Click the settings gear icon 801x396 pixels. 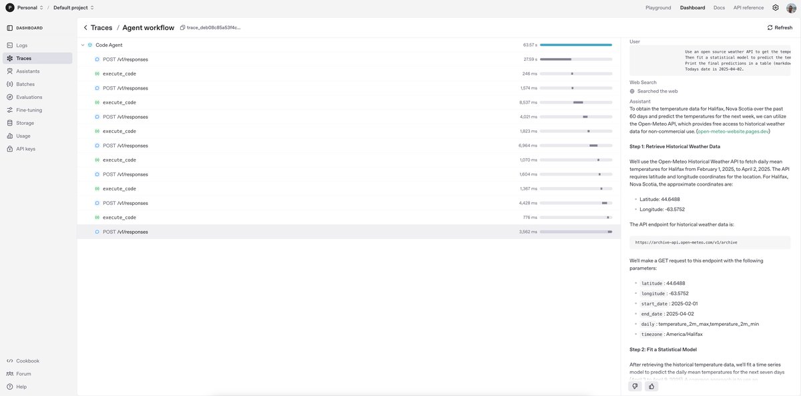[776, 7]
